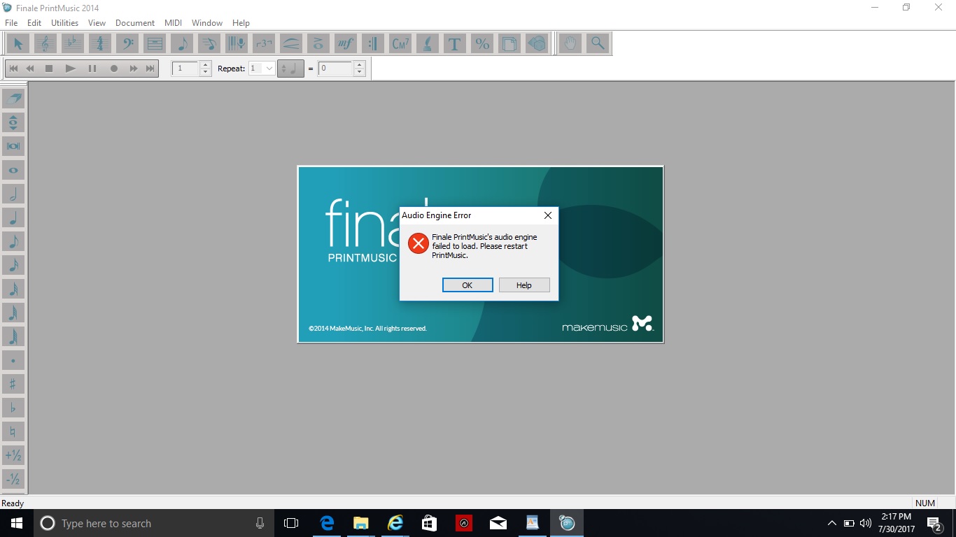Select the Tuplet tool

pos(264,43)
